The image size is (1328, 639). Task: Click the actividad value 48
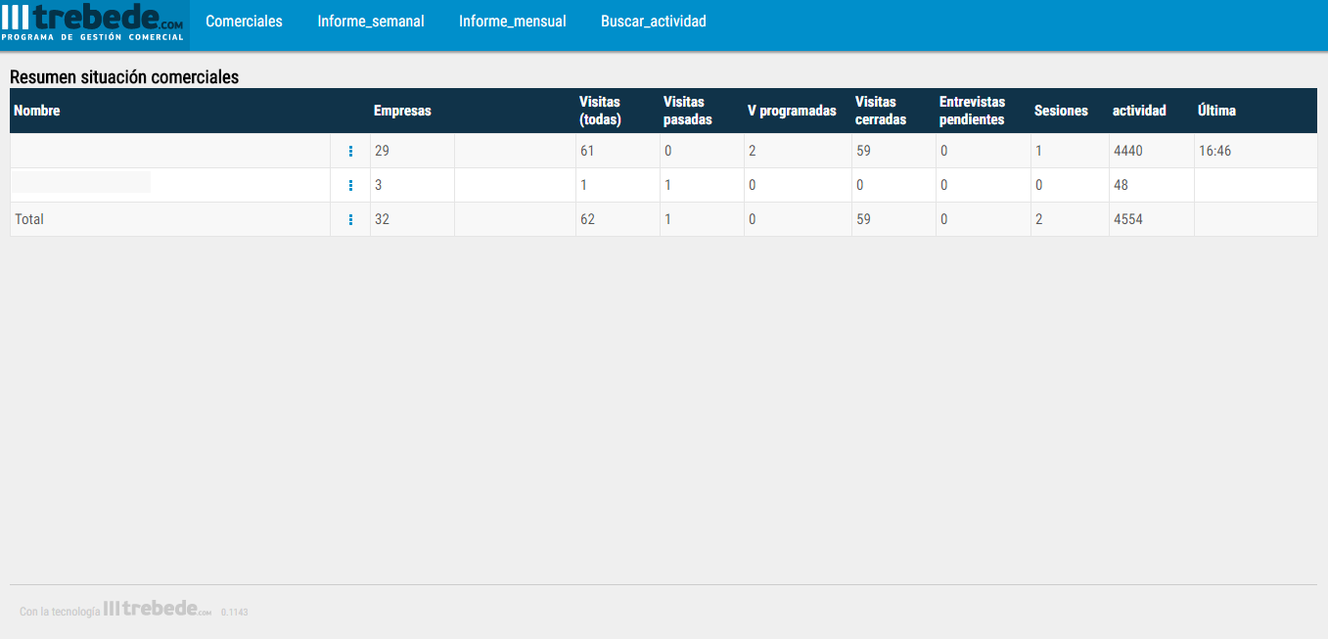(x=1122, y=185)
